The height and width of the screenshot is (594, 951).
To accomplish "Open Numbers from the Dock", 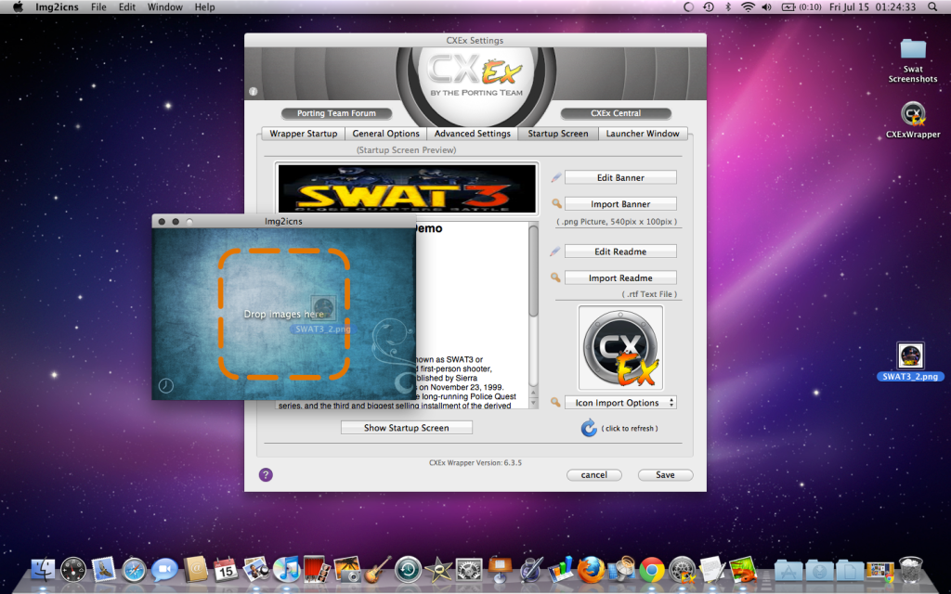I will click(560, 571).
